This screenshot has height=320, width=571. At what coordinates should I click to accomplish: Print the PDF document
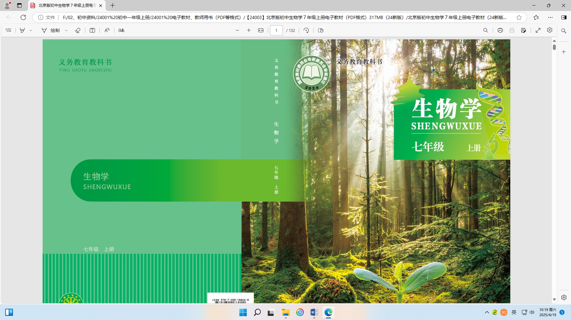(x=500, y=30)
